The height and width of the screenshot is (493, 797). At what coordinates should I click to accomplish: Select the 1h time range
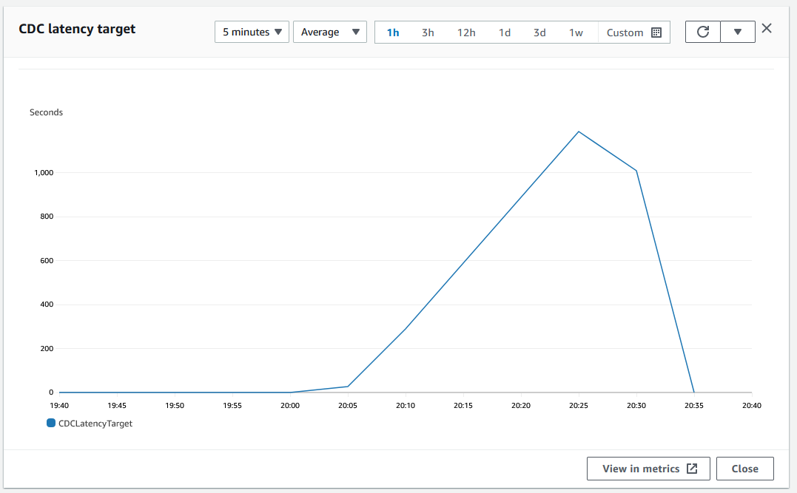pos(393,33)
